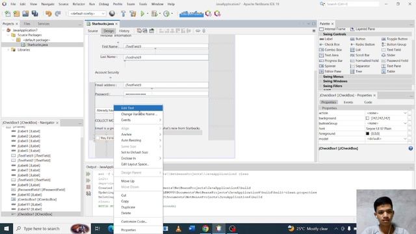The height and width of the screenshot is (234, 416).
Task: Click the Profile Project toolbar icon
Action: coord(166,14)
